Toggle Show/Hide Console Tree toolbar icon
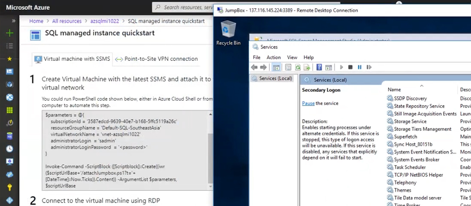The width and height of the screenshot is (471, 206). 276,67
